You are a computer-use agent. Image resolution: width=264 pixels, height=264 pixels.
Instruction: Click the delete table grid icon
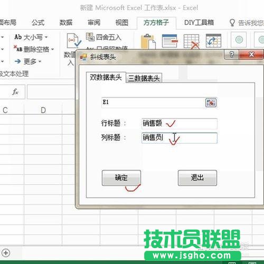(x=192, y=41)
